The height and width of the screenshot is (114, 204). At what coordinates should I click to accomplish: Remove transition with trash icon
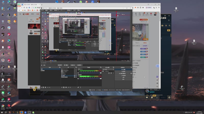[x=111, y=73]
